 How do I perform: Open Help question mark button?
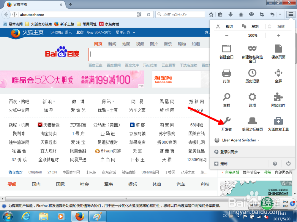tap(275, 164)
